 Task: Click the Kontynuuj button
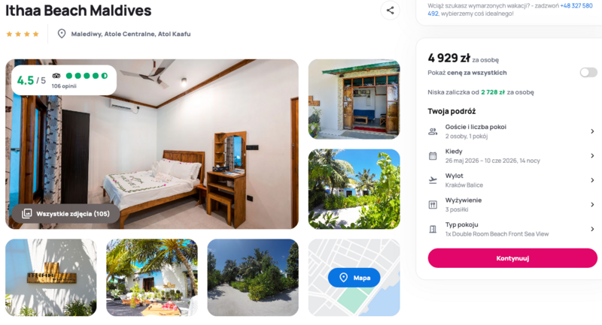(512, 258)
